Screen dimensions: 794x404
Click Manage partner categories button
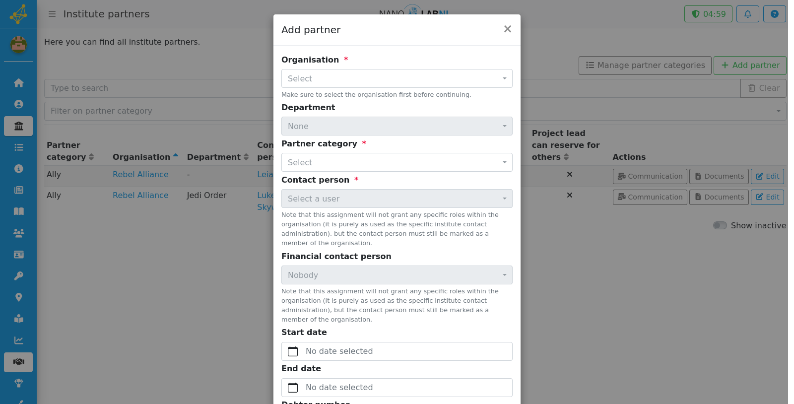click(645, 65)
